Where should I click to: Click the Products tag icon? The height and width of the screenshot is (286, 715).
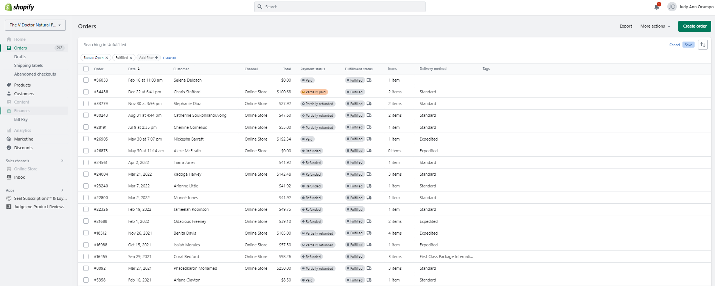[x=9, y=85]
